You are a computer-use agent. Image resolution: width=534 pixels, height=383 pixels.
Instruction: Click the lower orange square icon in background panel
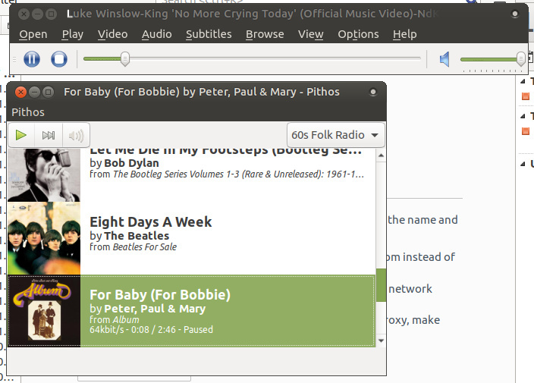pyautogui.click(x=526, y=131)
